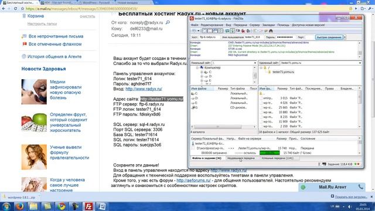The image size is (375, 211).
Task: Open the Редактирование menu in FileZilla
Action: 212,25
